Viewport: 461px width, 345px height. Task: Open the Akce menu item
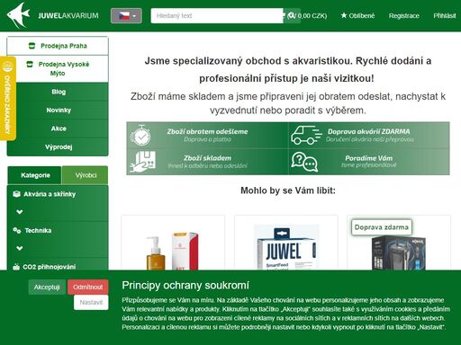point(59,128)
